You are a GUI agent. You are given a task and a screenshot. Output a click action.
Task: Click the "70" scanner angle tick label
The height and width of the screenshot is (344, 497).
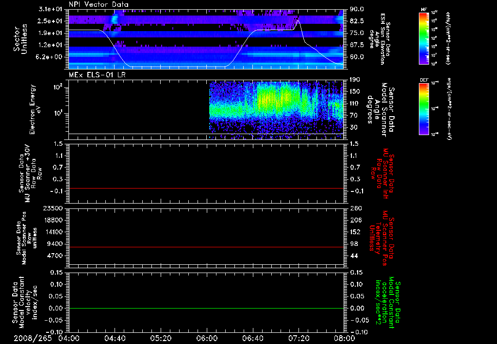pos(354,115)
